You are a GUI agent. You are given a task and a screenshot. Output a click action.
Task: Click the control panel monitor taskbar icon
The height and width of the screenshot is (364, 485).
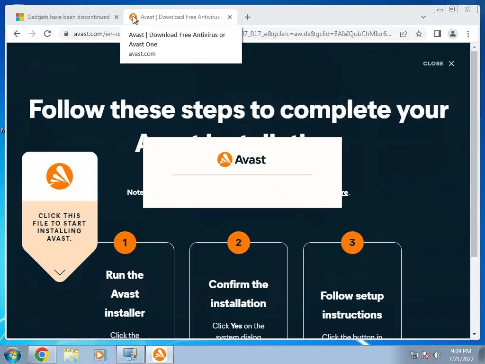coord(130,355)
